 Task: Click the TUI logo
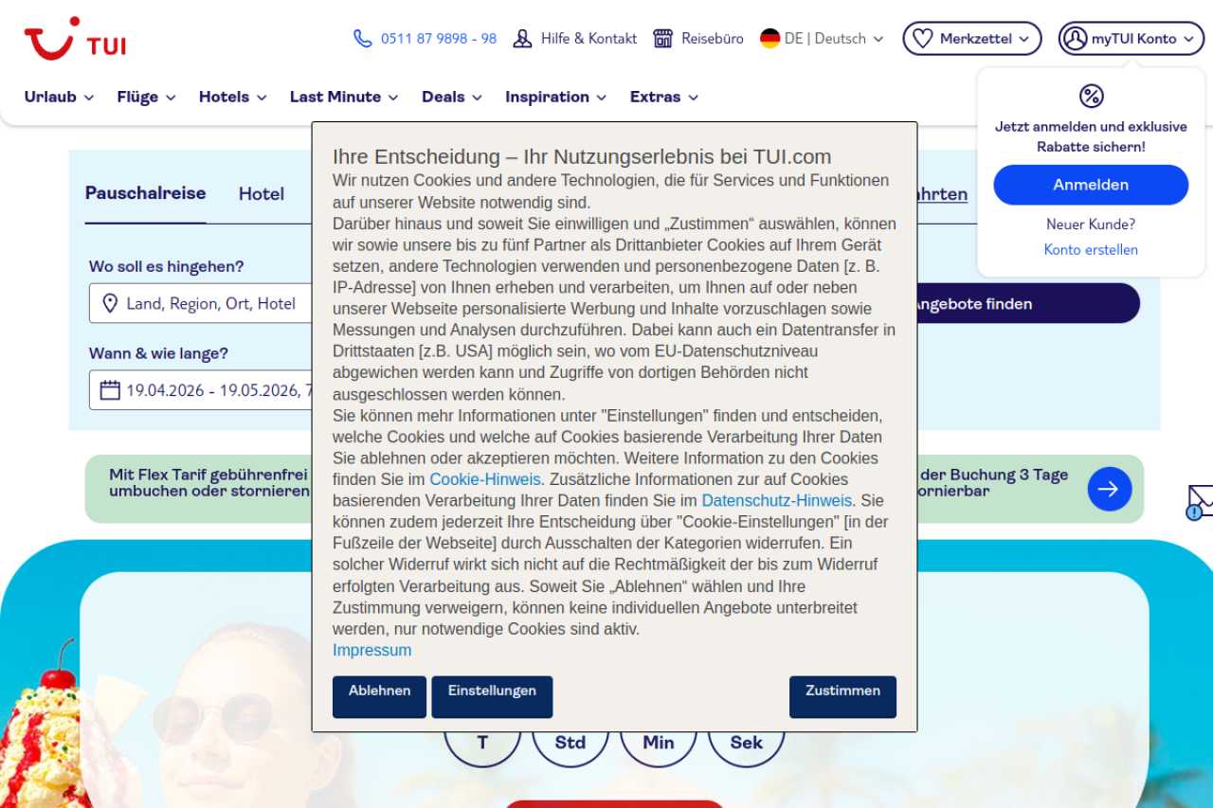pos(75,39)
